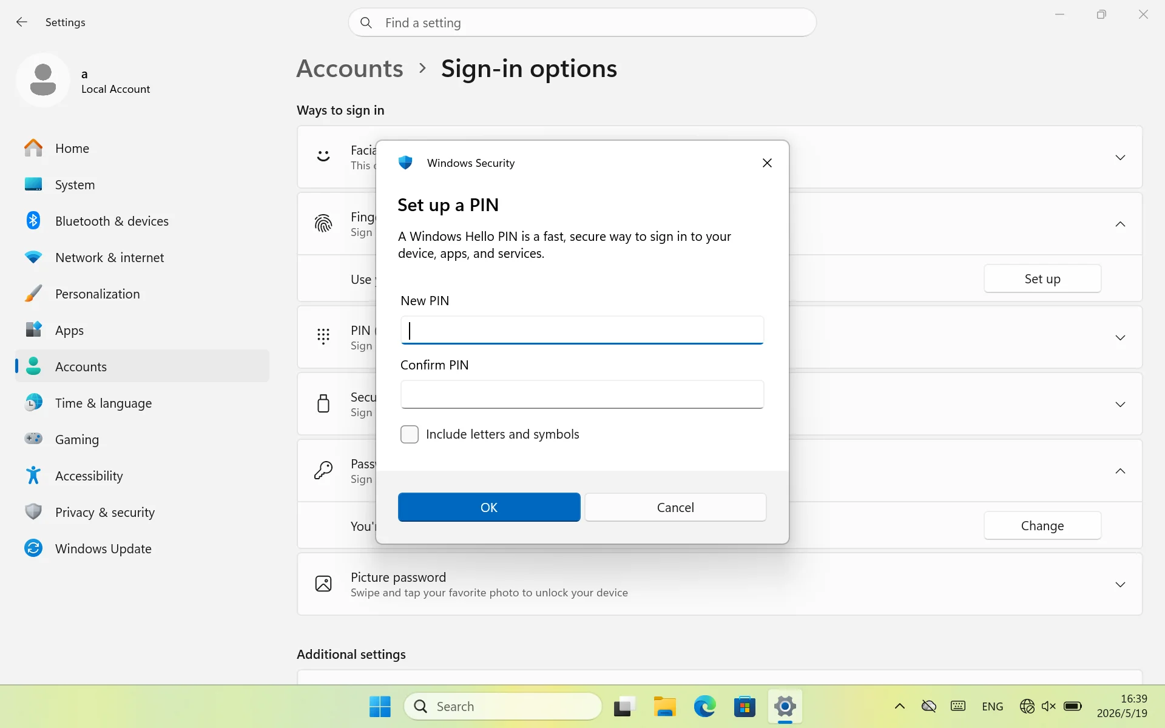Cancel the PIN setup dialog

click(675, 507)
